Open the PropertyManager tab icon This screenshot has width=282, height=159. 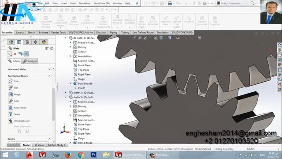[x=19, y=42]
